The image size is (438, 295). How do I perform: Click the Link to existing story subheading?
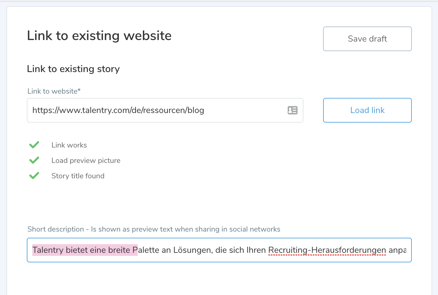pyautogui.click(x=73, y=69)
